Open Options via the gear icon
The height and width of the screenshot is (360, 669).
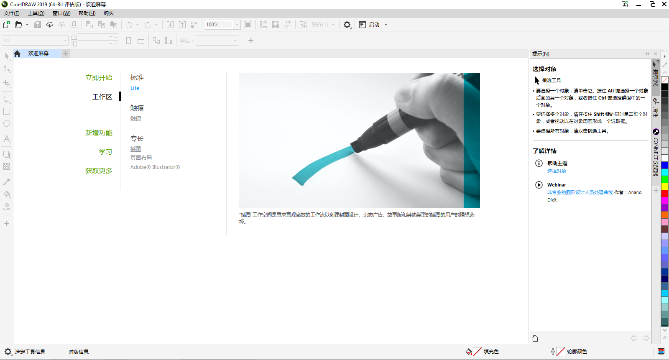click(x=347, y=25)
